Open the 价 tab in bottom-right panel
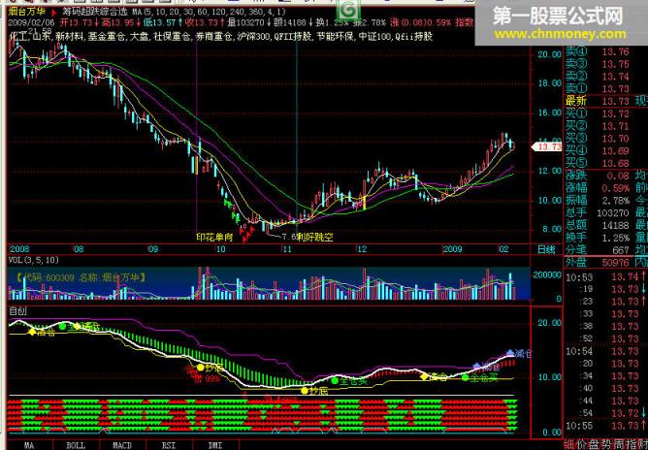 click(x=582, y=445)
